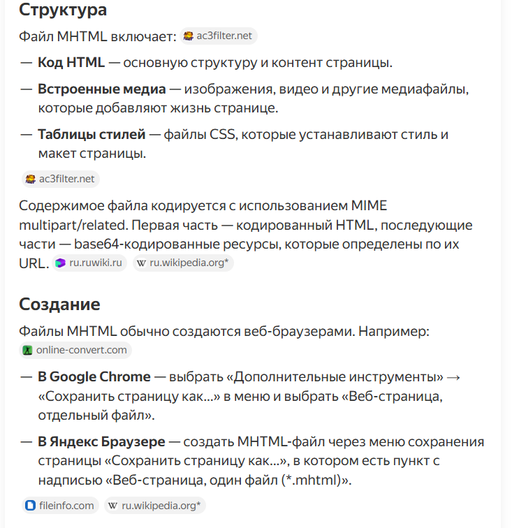Click the bold "Код HTML" term
This screenshot has height=528, width=526.
pos(71,62)
